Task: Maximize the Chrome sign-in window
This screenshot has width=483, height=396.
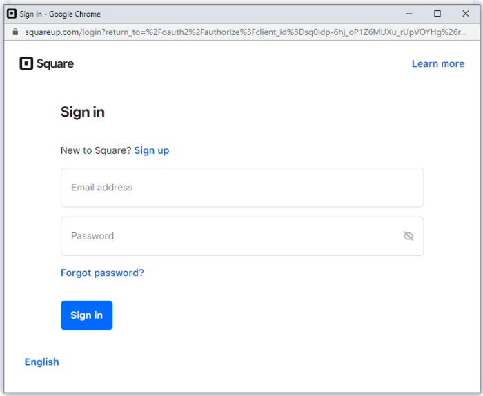Action: pyautogui.click(x=437, y=14)
